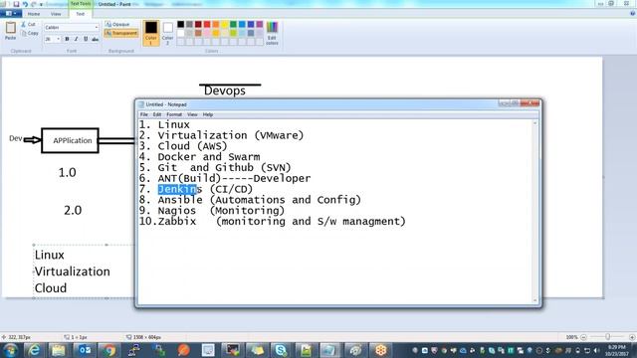Click 'Docker and Swarm' line in Notepad
The height and width of the screenshot is (358, 637).
209,157
